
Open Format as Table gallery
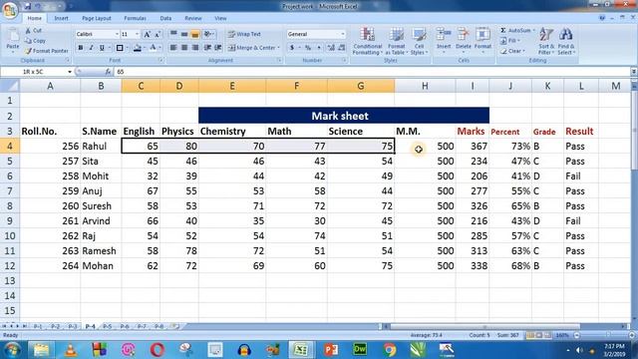pyautogui.click(x=396, y=41)
